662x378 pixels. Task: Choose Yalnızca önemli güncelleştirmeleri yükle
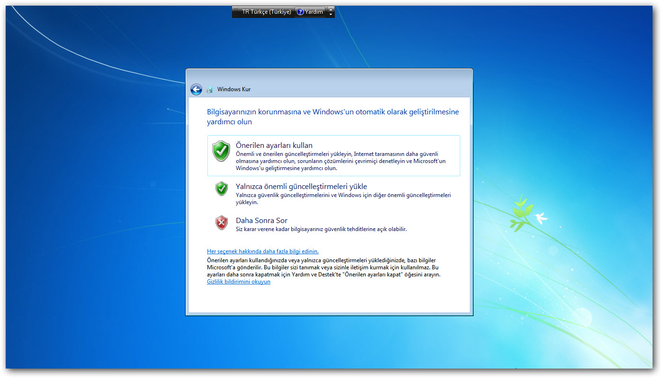click(x=301, y=186)
